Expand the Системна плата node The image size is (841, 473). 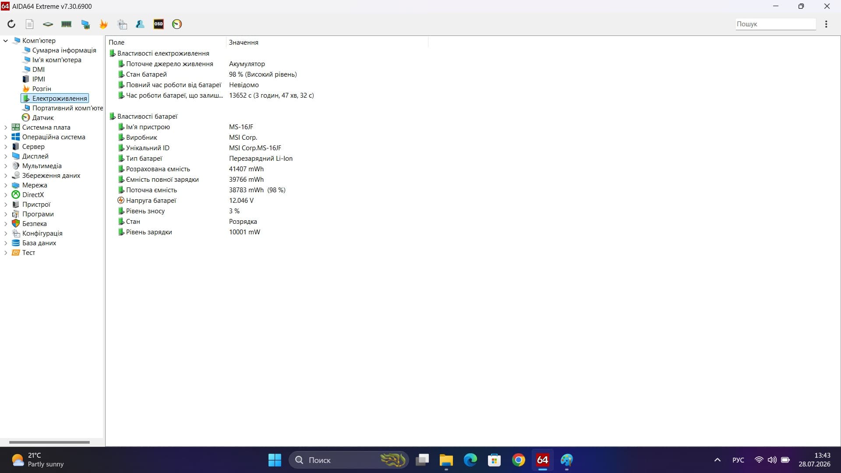pos(6,127)
